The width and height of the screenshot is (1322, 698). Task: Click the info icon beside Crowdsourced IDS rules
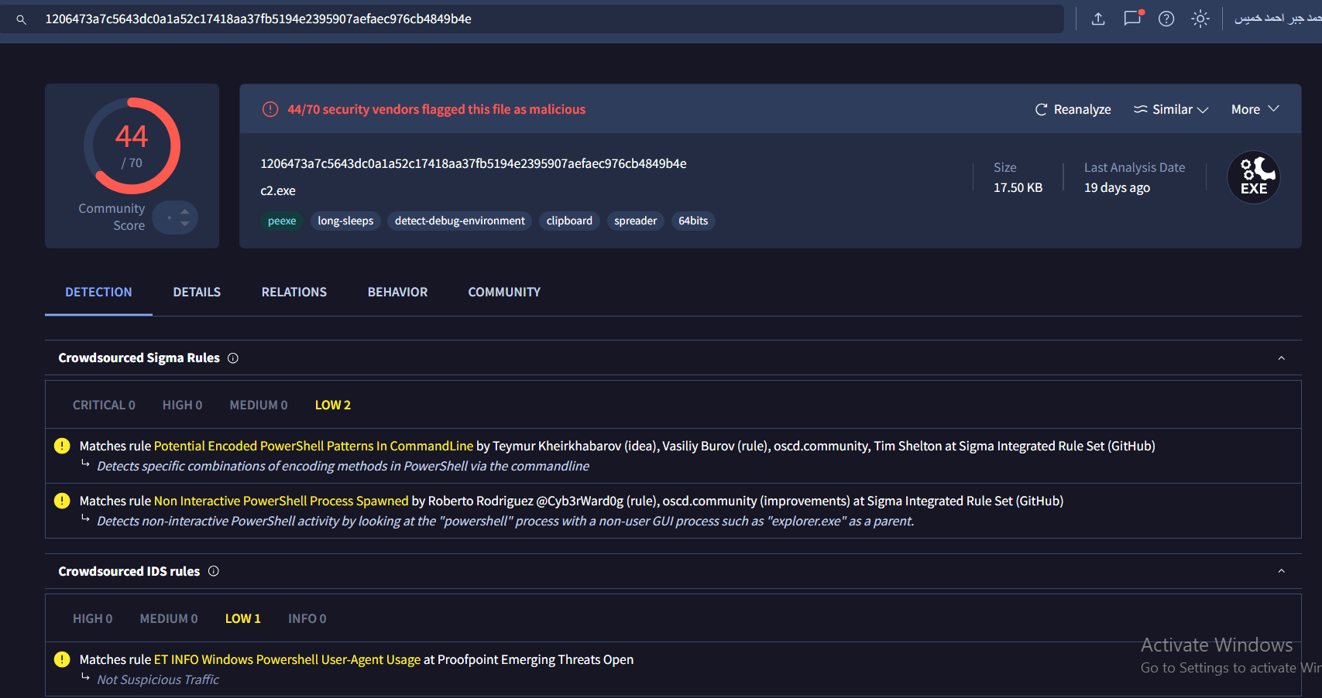click(214, 571)
